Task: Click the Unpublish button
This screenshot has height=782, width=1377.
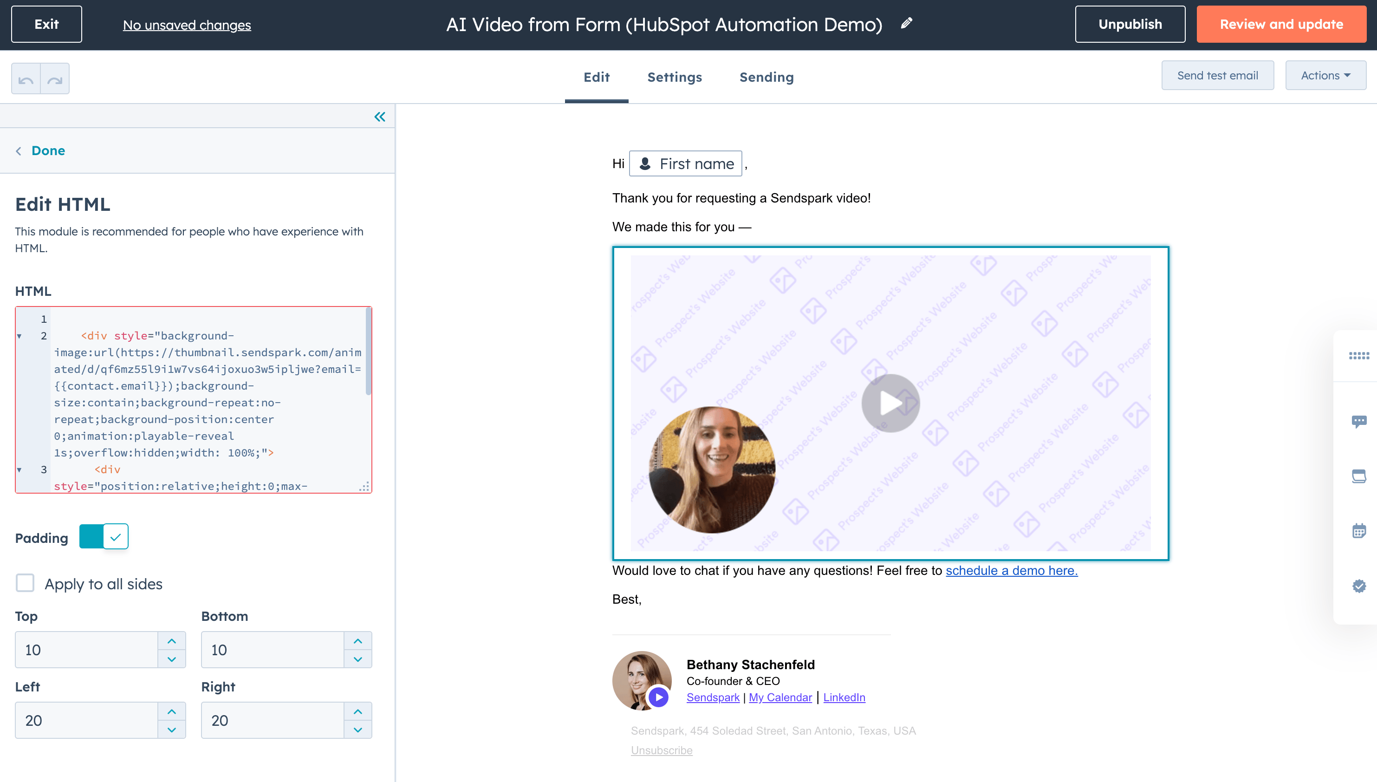Action: [1130, 24]
